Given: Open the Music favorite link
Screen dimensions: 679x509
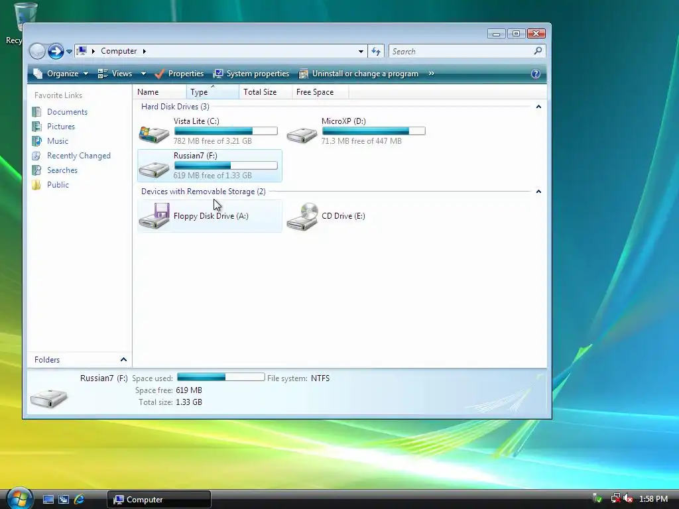Looking at the screenshot, I should pos(58,141).
